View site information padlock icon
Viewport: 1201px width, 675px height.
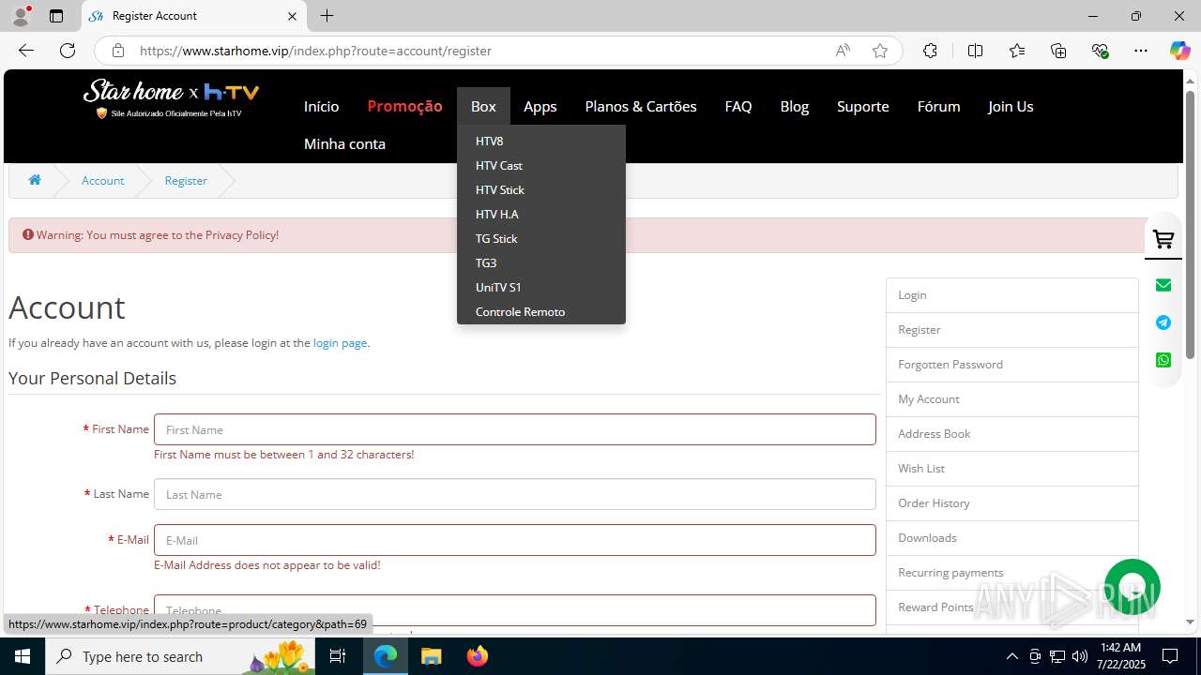pos(117,51)
